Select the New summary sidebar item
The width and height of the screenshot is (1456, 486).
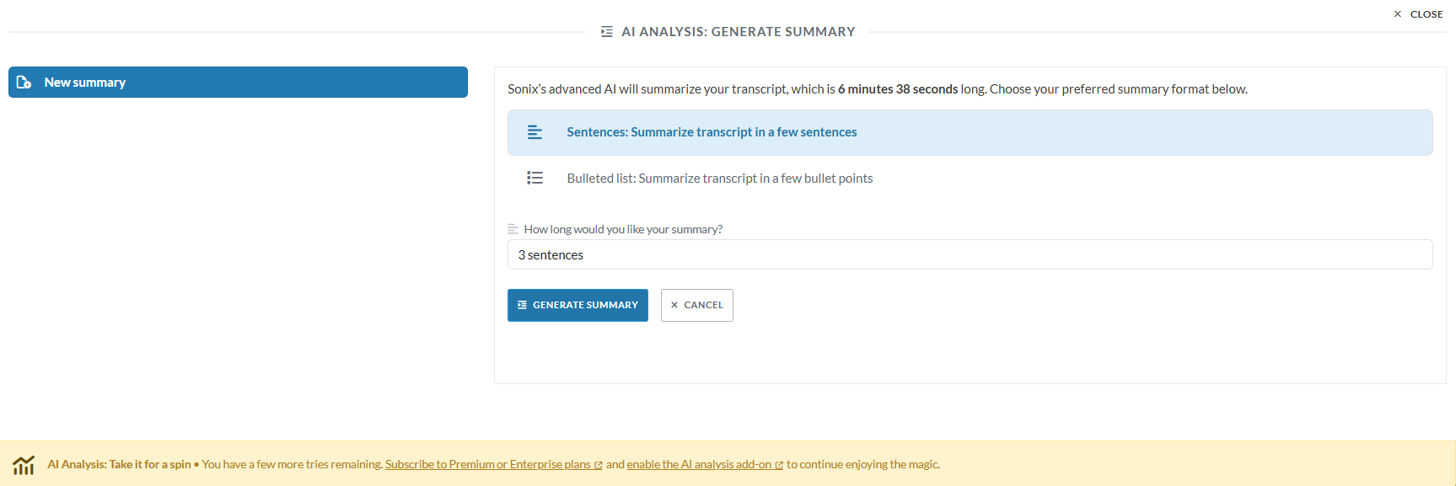point(238,83)
